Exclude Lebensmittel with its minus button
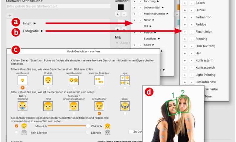 (x=140, y=8)
